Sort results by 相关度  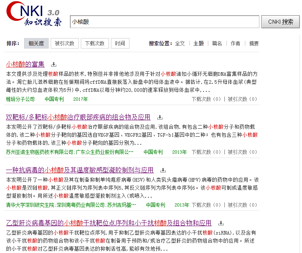(36, 43)
